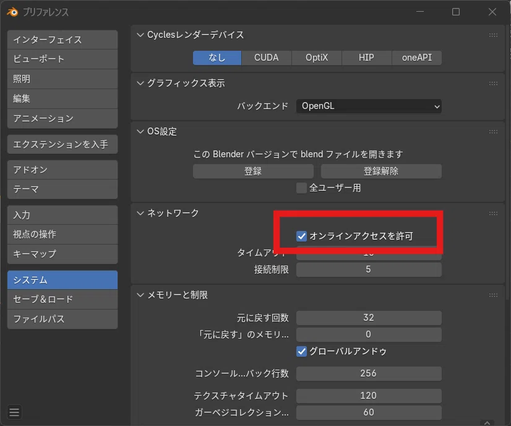
Task: Click the grip dots of グラフィックス表示 panel
Action: click(493, 84)
